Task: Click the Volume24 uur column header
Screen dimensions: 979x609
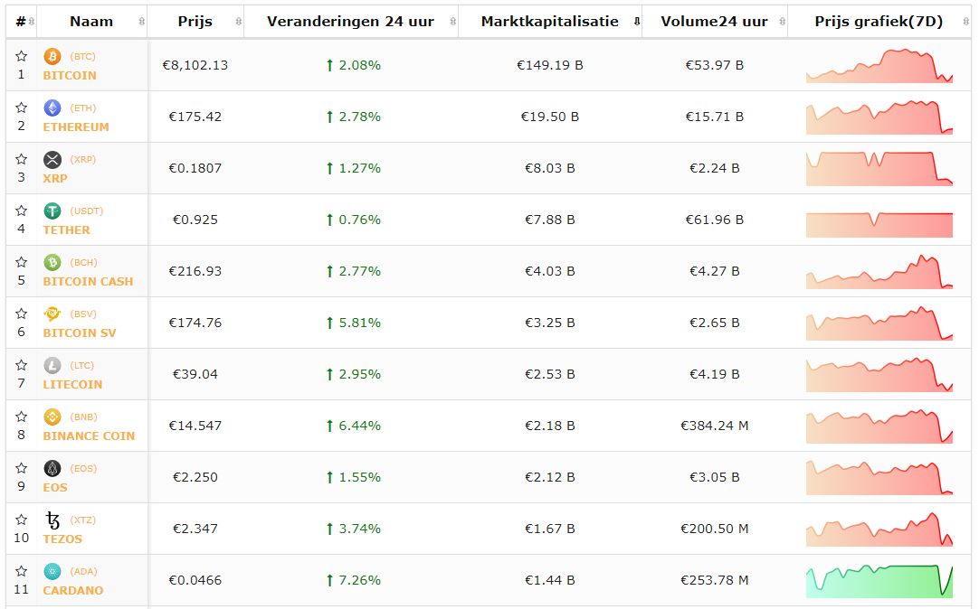Action: (x=714, y=22)
